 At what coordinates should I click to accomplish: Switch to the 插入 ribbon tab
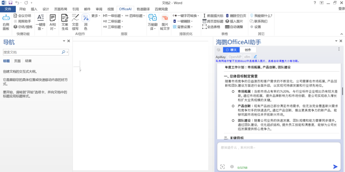34,9
